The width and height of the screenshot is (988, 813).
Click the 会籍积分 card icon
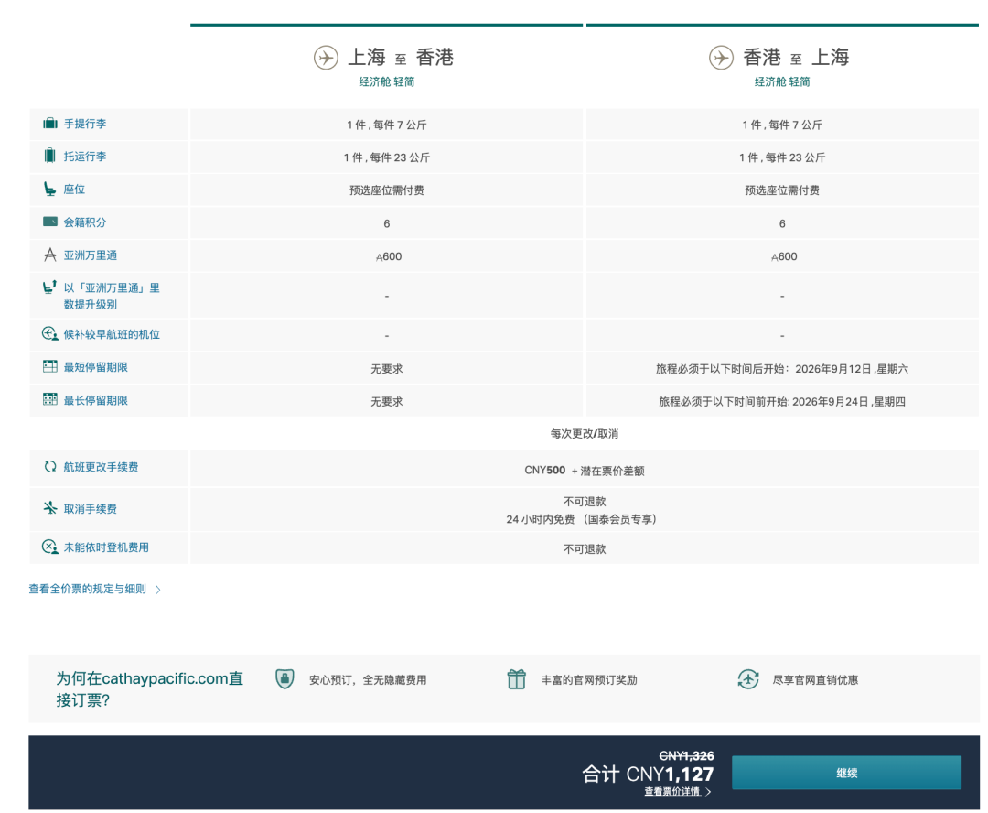click(49, 222)
